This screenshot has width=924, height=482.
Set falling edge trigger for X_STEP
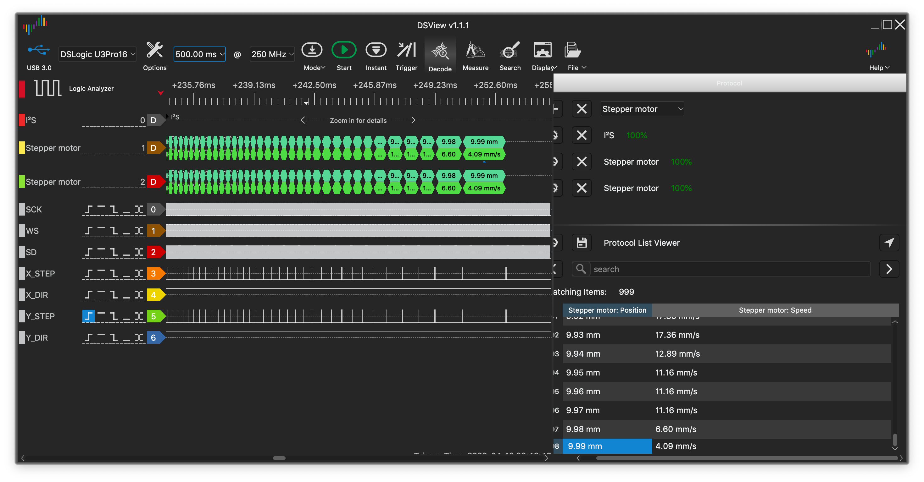[114, 273]
